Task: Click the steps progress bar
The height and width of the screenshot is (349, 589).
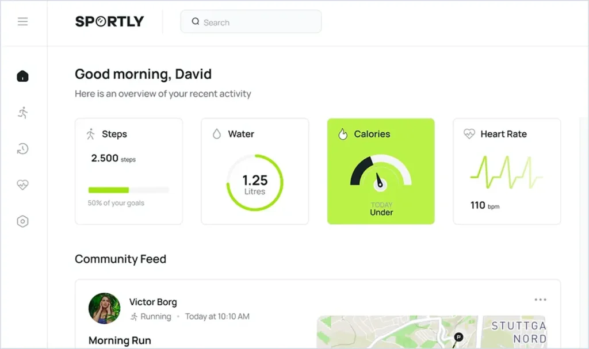Action: (128, 190)
